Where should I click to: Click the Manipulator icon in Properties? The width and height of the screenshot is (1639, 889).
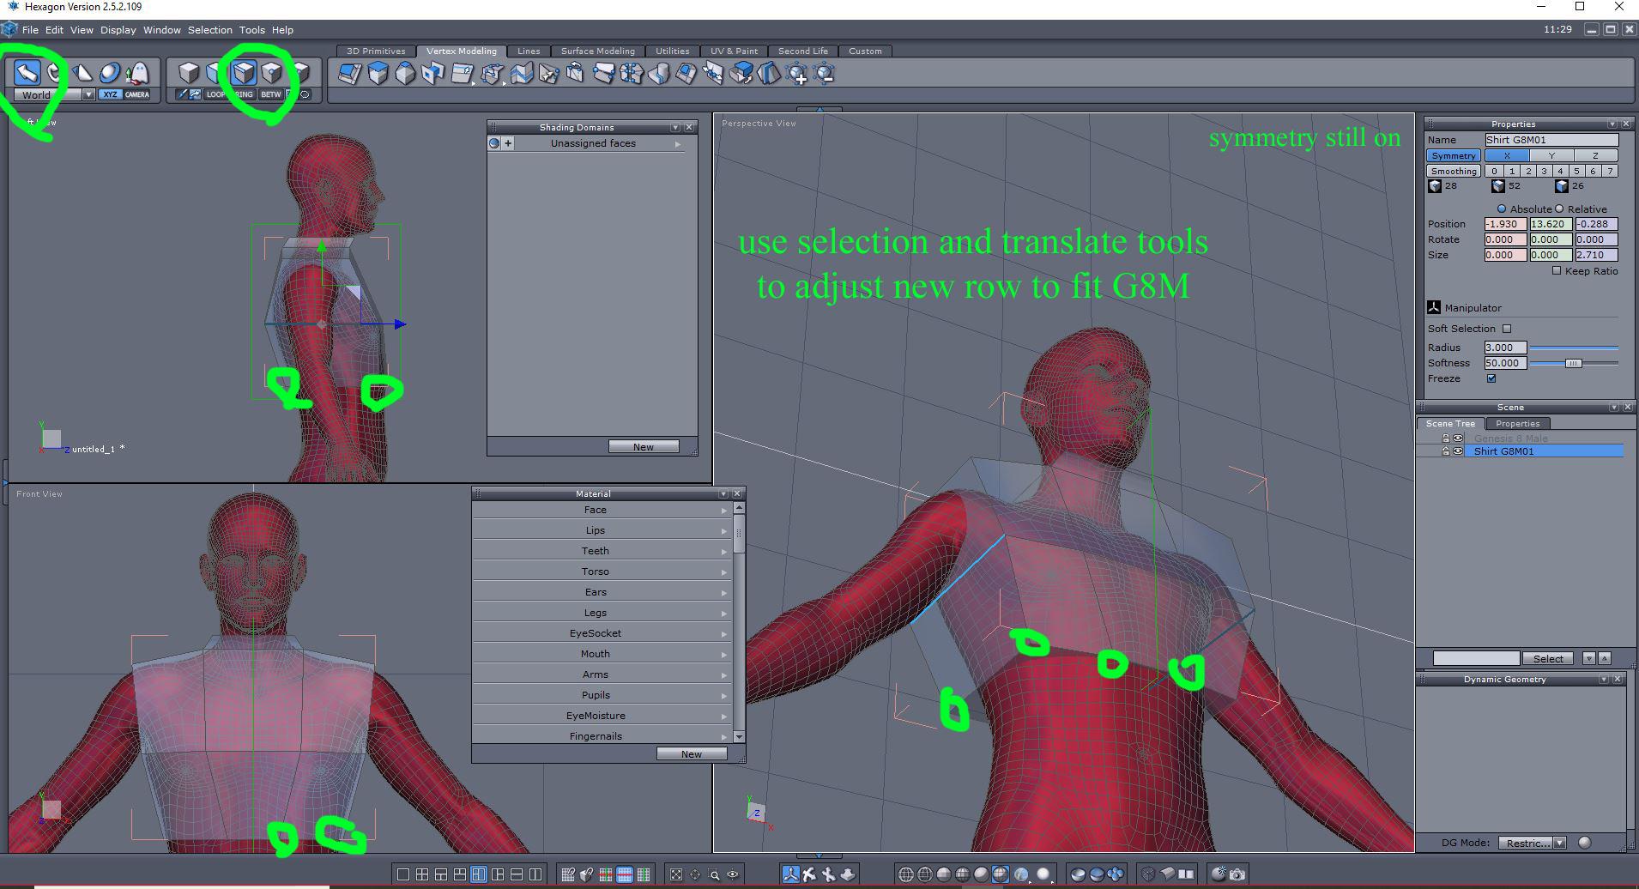coord(1434,307)
